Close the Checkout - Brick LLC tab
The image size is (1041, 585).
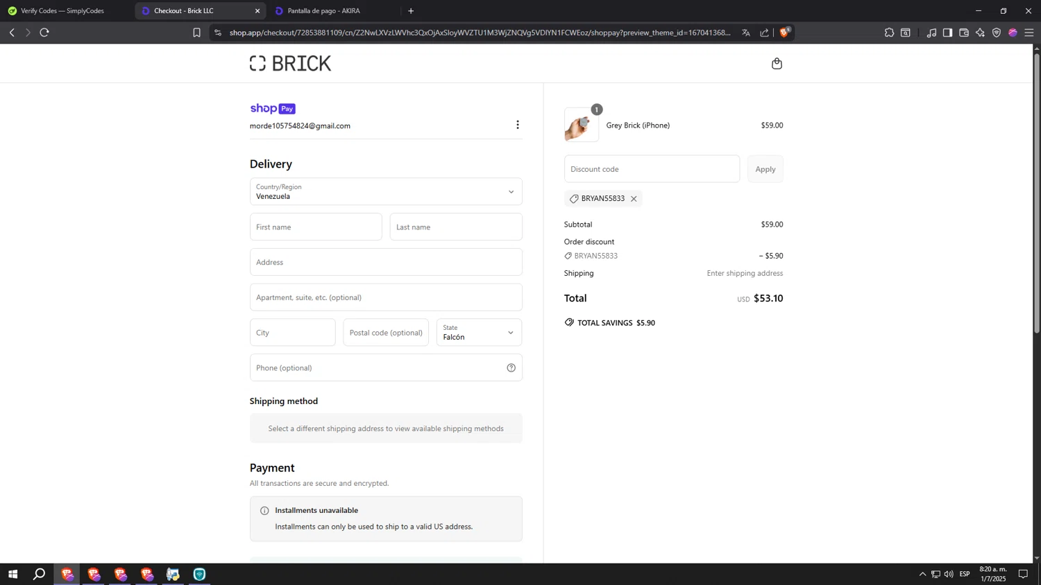[257, 11]
